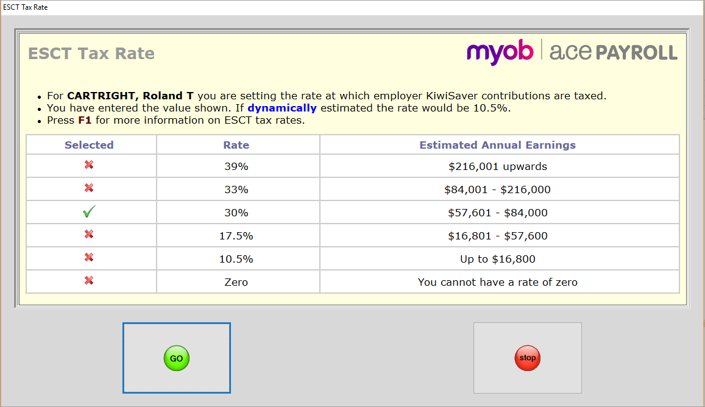Select the 'Up to $16,800' earnings cell
The image size is (705, 407).
(x=497, y=259)
